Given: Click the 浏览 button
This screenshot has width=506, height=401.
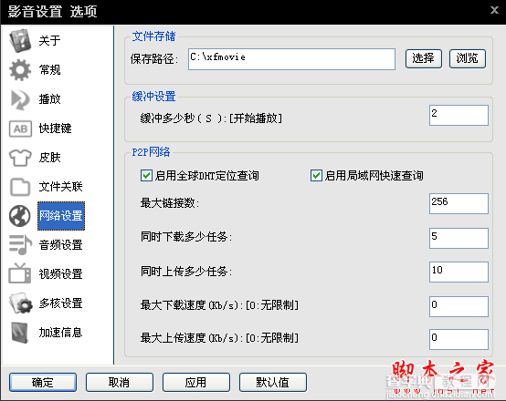Looking at the screenshot, I should point(468,58).
